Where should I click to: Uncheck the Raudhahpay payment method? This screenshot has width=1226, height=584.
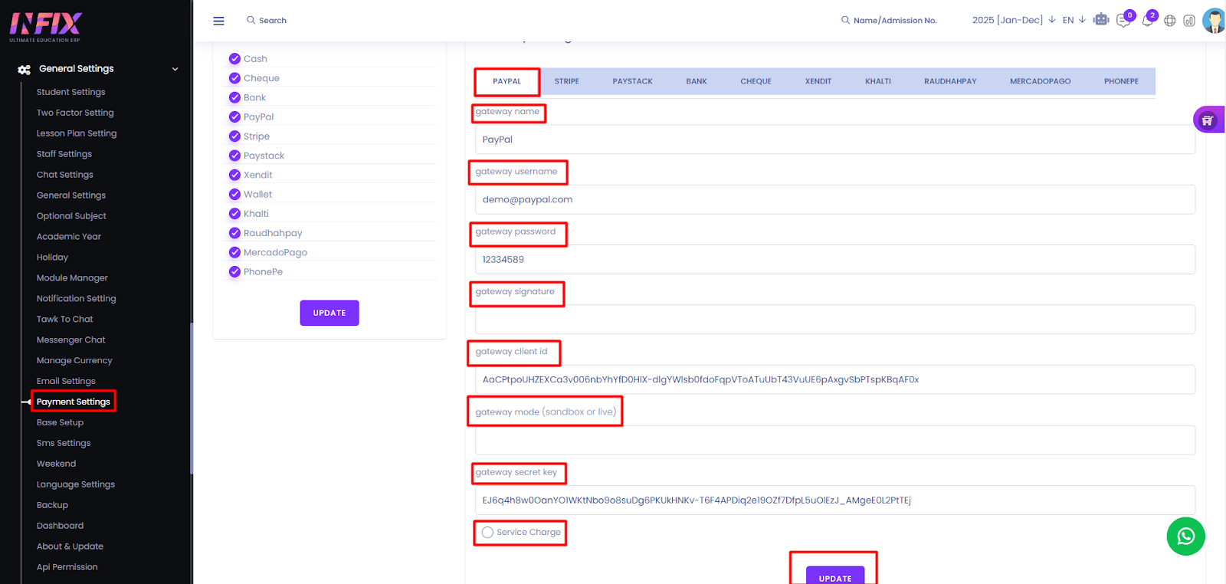(x=234, y=233)
